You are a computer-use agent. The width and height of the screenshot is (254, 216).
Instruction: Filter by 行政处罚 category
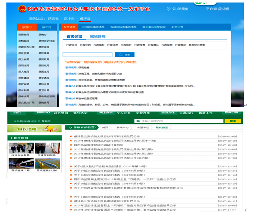85,45
